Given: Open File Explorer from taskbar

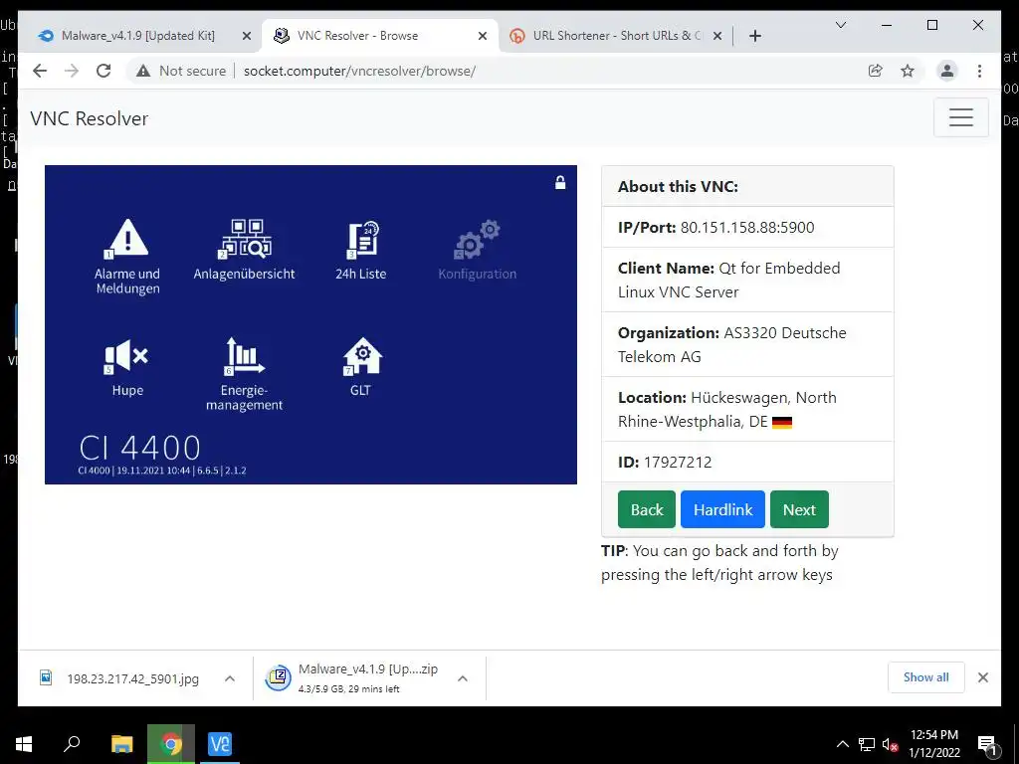Looking at the screenshot, I should [x=121, y=744].
